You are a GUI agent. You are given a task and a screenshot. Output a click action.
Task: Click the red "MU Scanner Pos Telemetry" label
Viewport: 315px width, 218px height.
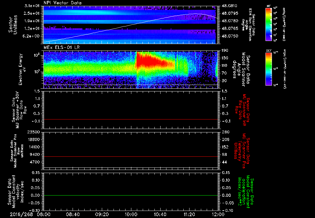point(242,151)
